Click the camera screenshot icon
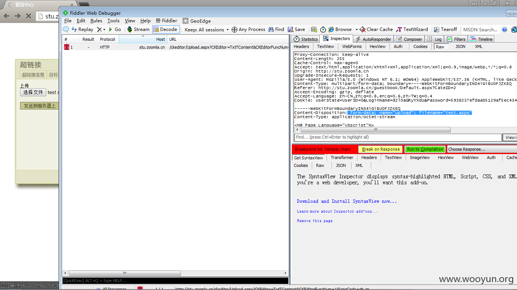Image resolution: width=517 pixels, height=290 pixels. (x=314, y=29)
